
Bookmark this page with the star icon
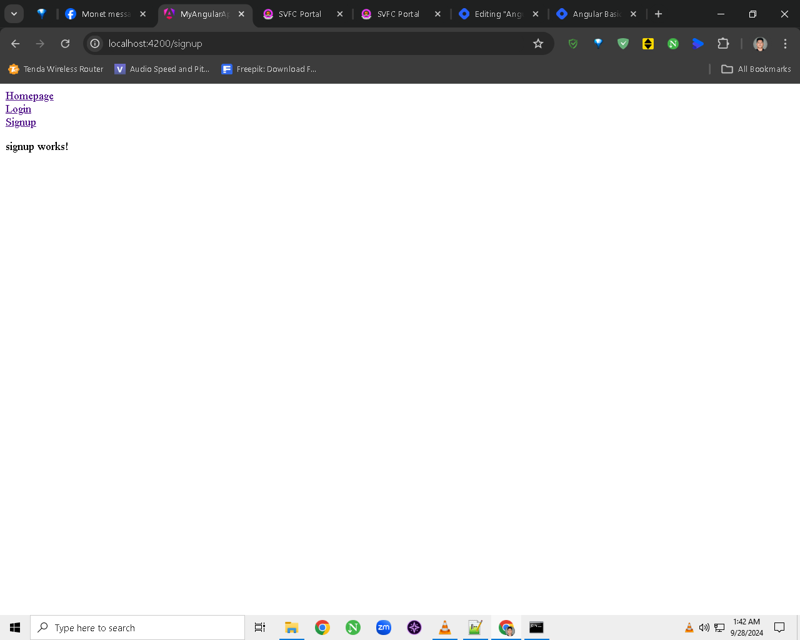pos(538,44)
